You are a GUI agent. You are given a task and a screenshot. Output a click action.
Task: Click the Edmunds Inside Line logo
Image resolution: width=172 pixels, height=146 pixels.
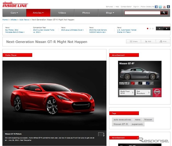tap(15, 5)
